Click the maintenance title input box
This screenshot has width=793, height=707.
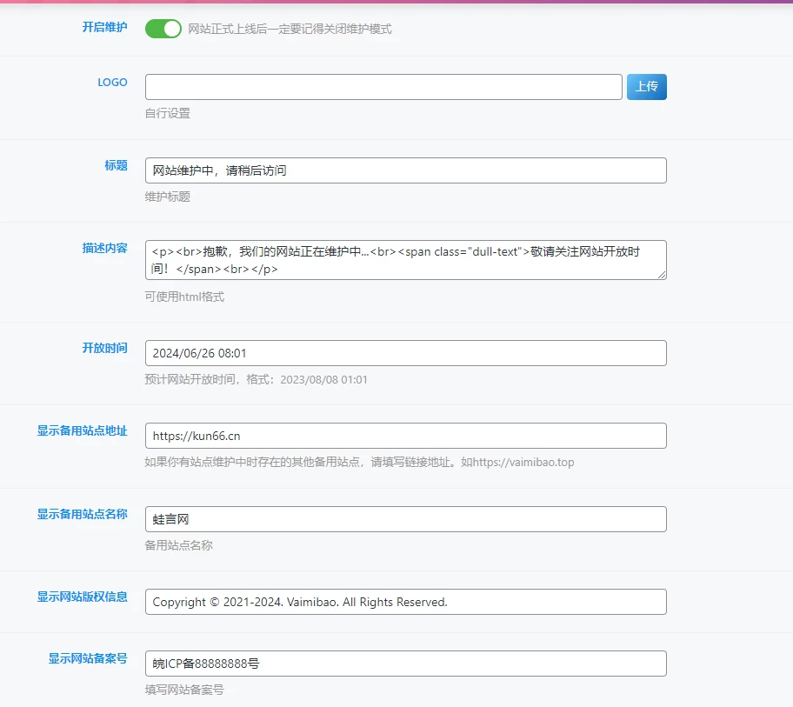point(406,170)
